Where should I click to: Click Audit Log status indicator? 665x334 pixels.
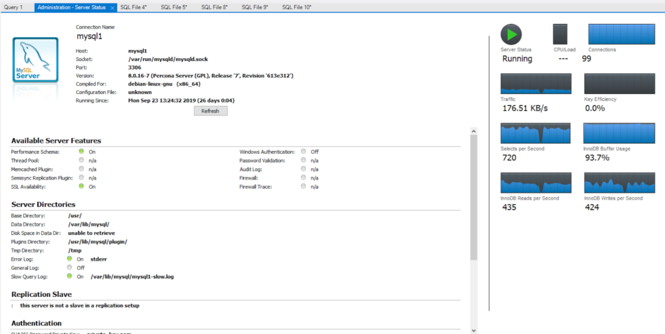pos(303,169)
